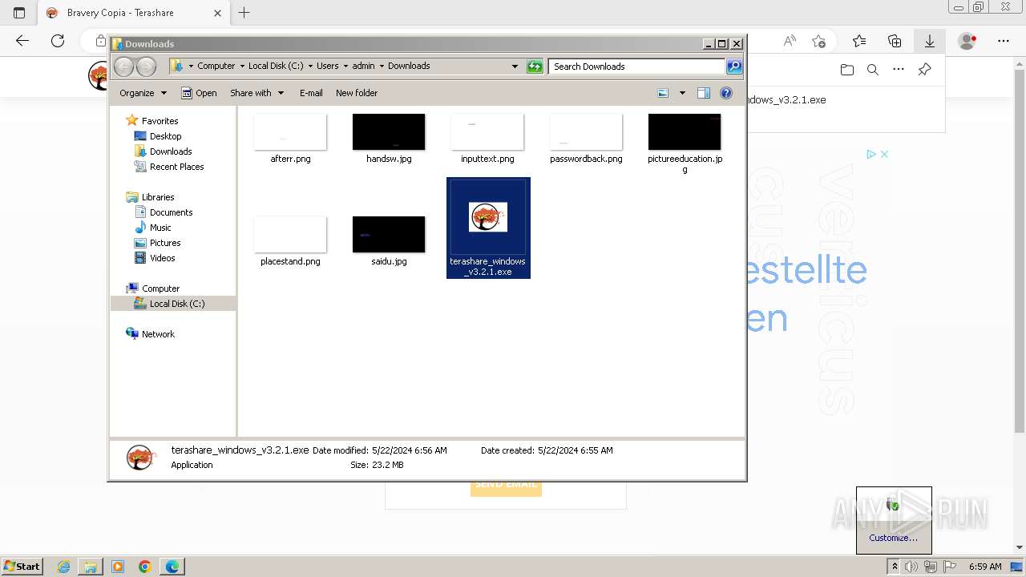Open the Share with dropdown
The image size is (1026, 577).
click(x=256, y=93)
